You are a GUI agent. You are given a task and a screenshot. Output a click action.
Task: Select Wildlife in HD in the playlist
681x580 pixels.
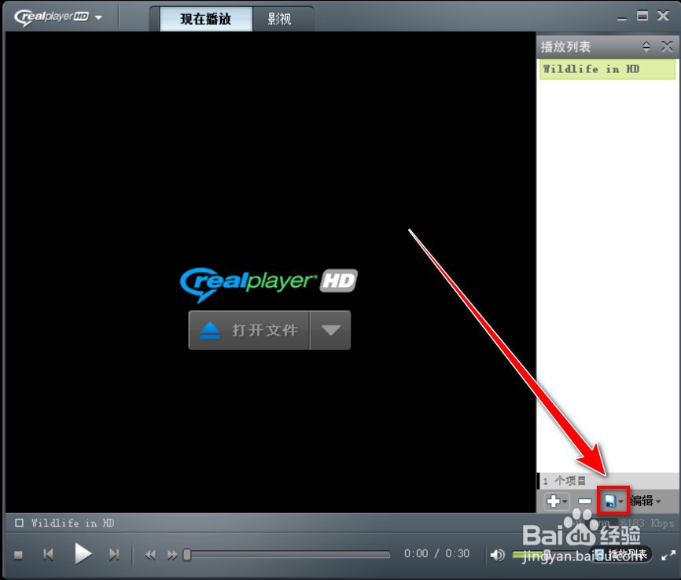(x=607, y=69)
